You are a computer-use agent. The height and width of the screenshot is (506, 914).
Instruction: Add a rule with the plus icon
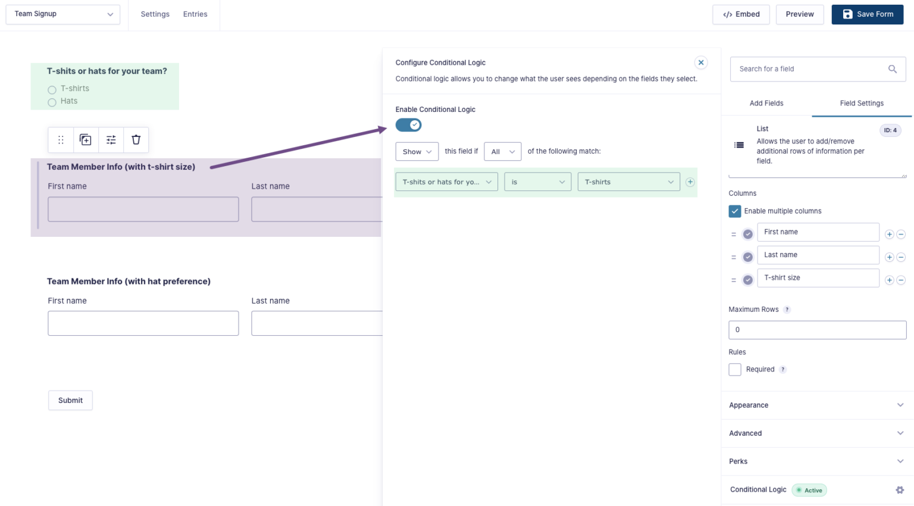tap(690, 182)
